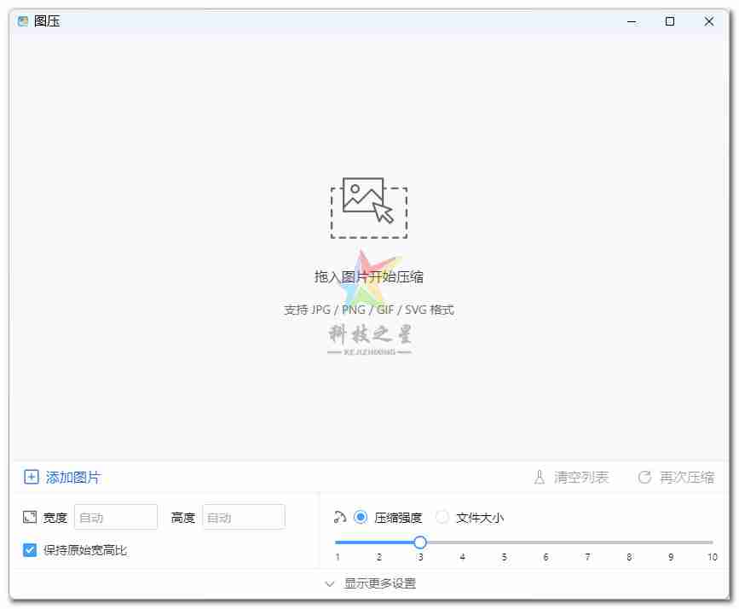Click the refresh icon for 再次压缩

point(644,478)
